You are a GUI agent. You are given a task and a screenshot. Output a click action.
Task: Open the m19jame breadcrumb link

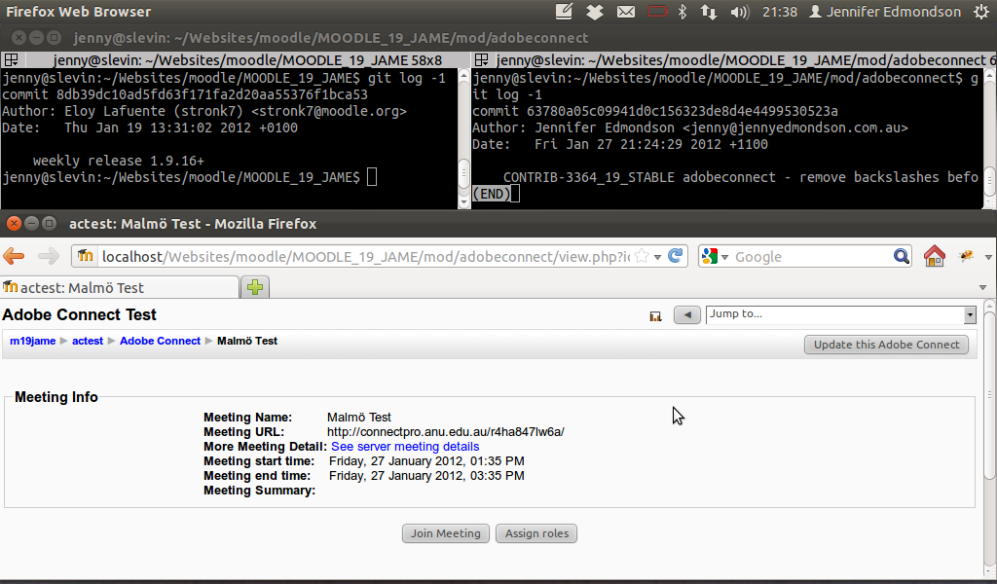point(32,341)
